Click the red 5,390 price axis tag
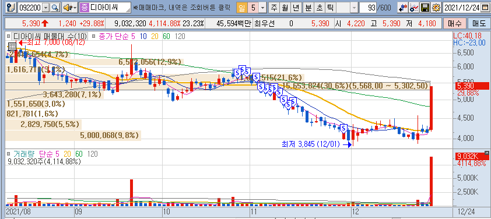The image size is (491, 219). click(472, 86)
